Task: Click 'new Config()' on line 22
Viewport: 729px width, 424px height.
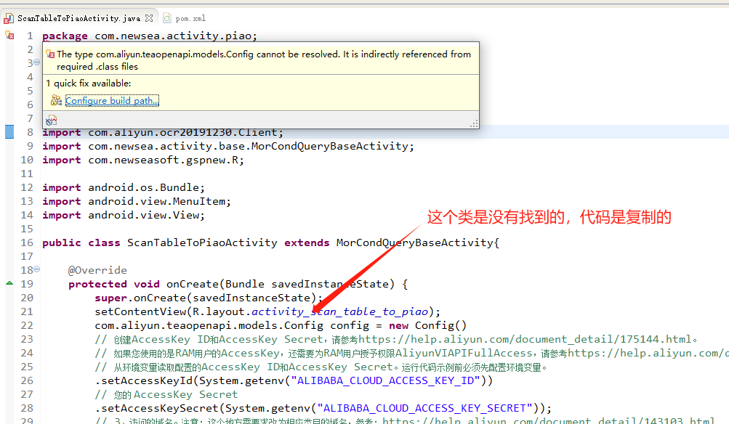Action: (427, 325)
